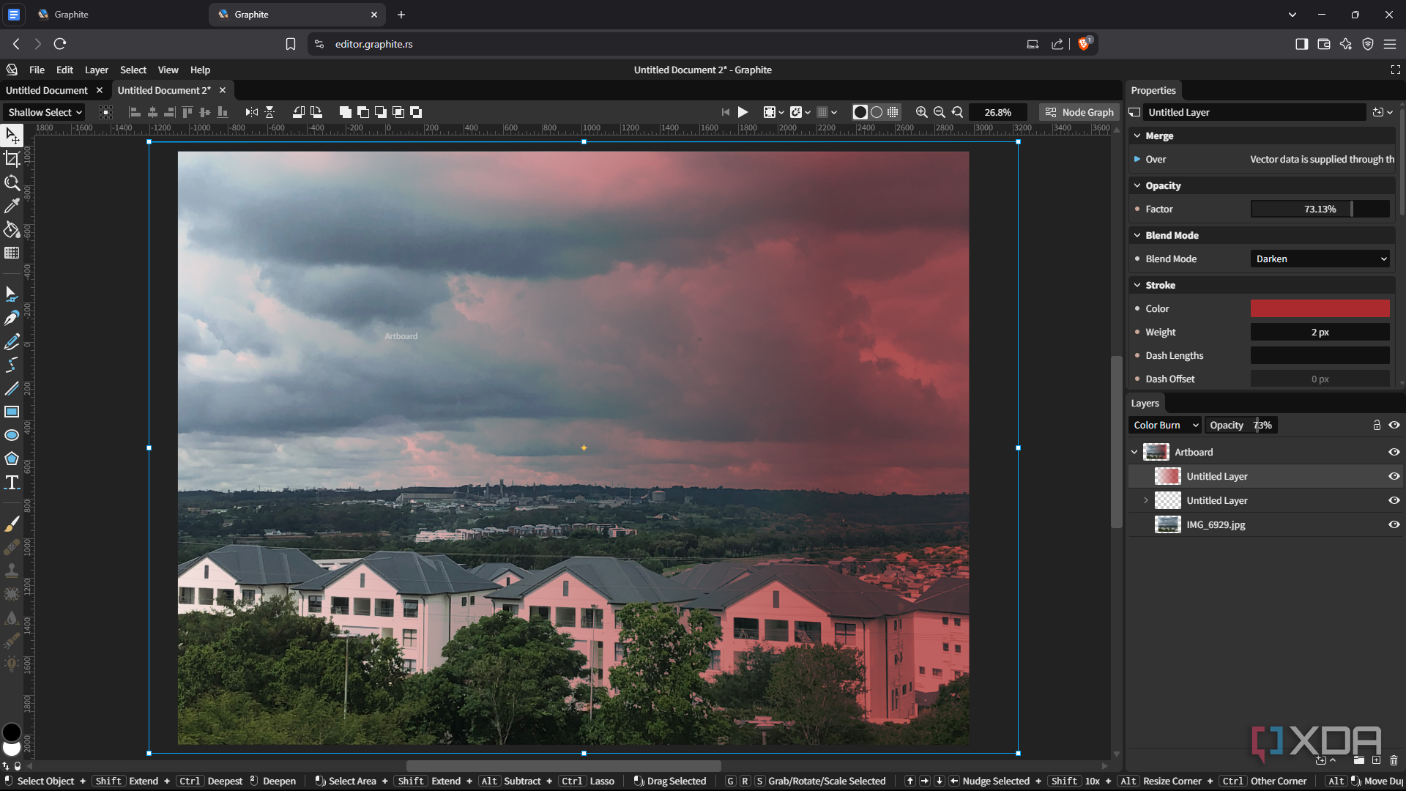Select the Navigate magnifier tool
1406x791 pixels.
click(x=12, y=182)
